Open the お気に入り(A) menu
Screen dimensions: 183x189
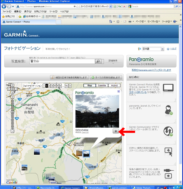(x=40, y=11)
